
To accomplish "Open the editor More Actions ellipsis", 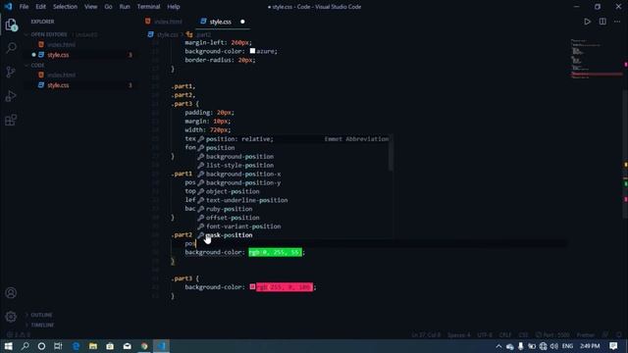I will (x=617, y=22).
